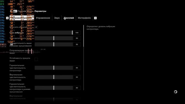The width and height of the screenshot is (185, 104).
Task: Click the back arrow next to ESC
Action: pos(11,11)
